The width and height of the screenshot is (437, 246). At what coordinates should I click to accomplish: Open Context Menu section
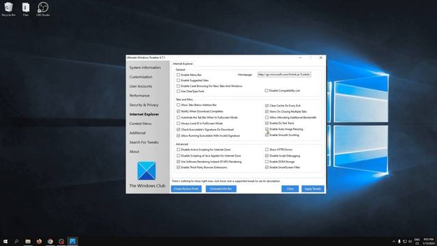(141, 124)
